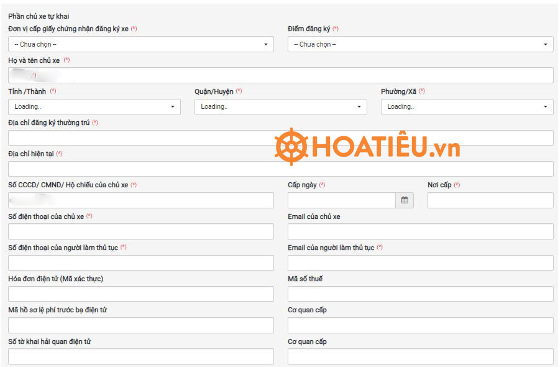
Task: Open the Đơn vị cấp giấy chứng nhận dropdown
Action: pyautogui.click(x=140, y=44)
